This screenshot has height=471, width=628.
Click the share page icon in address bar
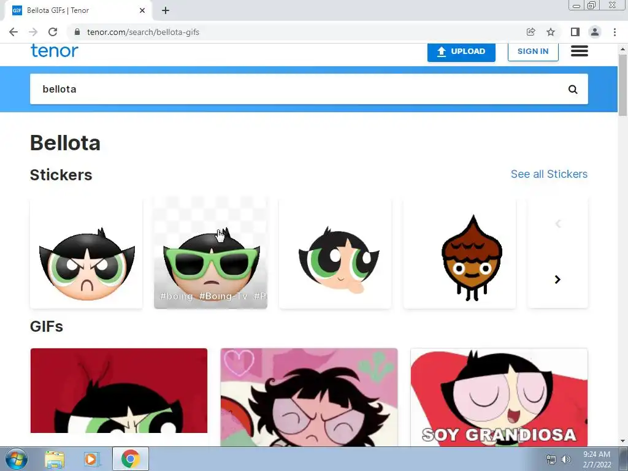pos(530,32)
